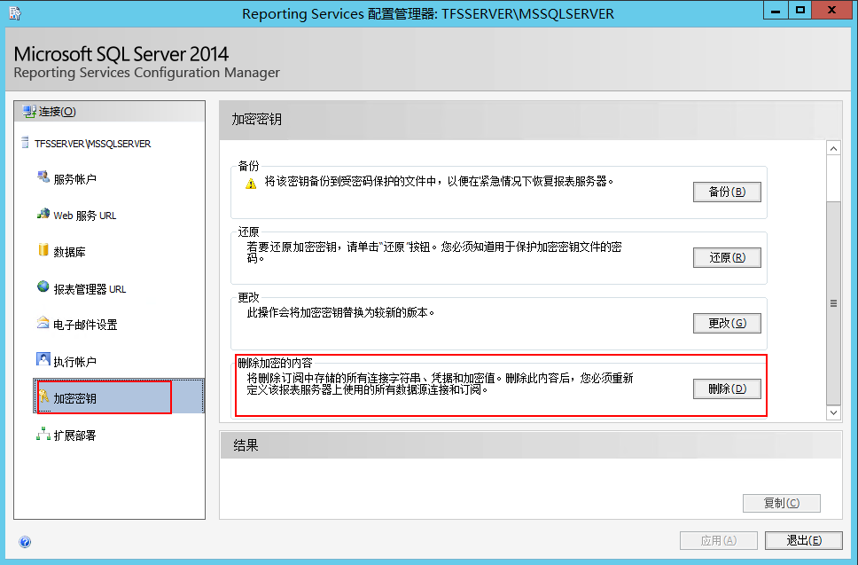The height and width of the screenshot is (565, 858).
Task: Open the 服务帐户 page
Action: (75, 179)
